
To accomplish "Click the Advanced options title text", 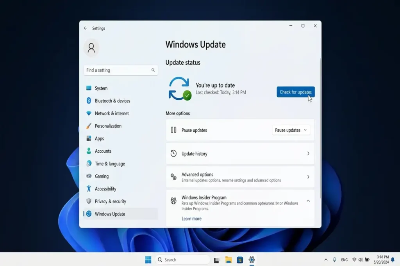I will pyautogui.click(x=197, y=174).
